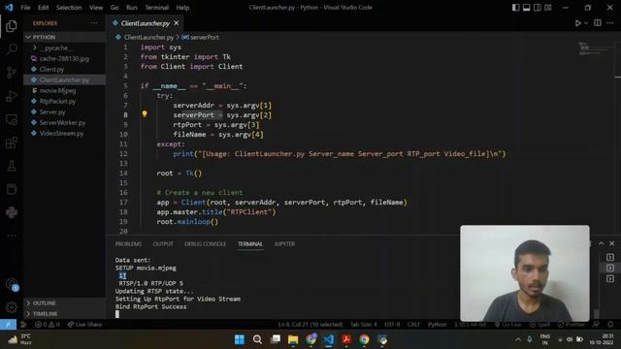
Task: Switch to the JUPYTER panel tab
Action: [284, 244]
